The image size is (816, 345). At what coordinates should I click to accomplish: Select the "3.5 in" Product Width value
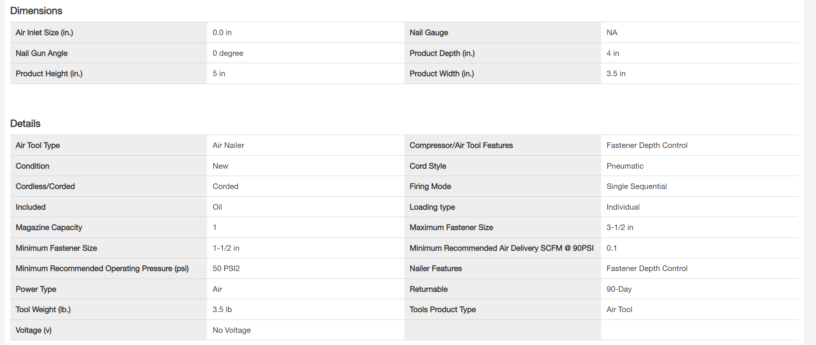pyautogui.click(x=616, y=74)
